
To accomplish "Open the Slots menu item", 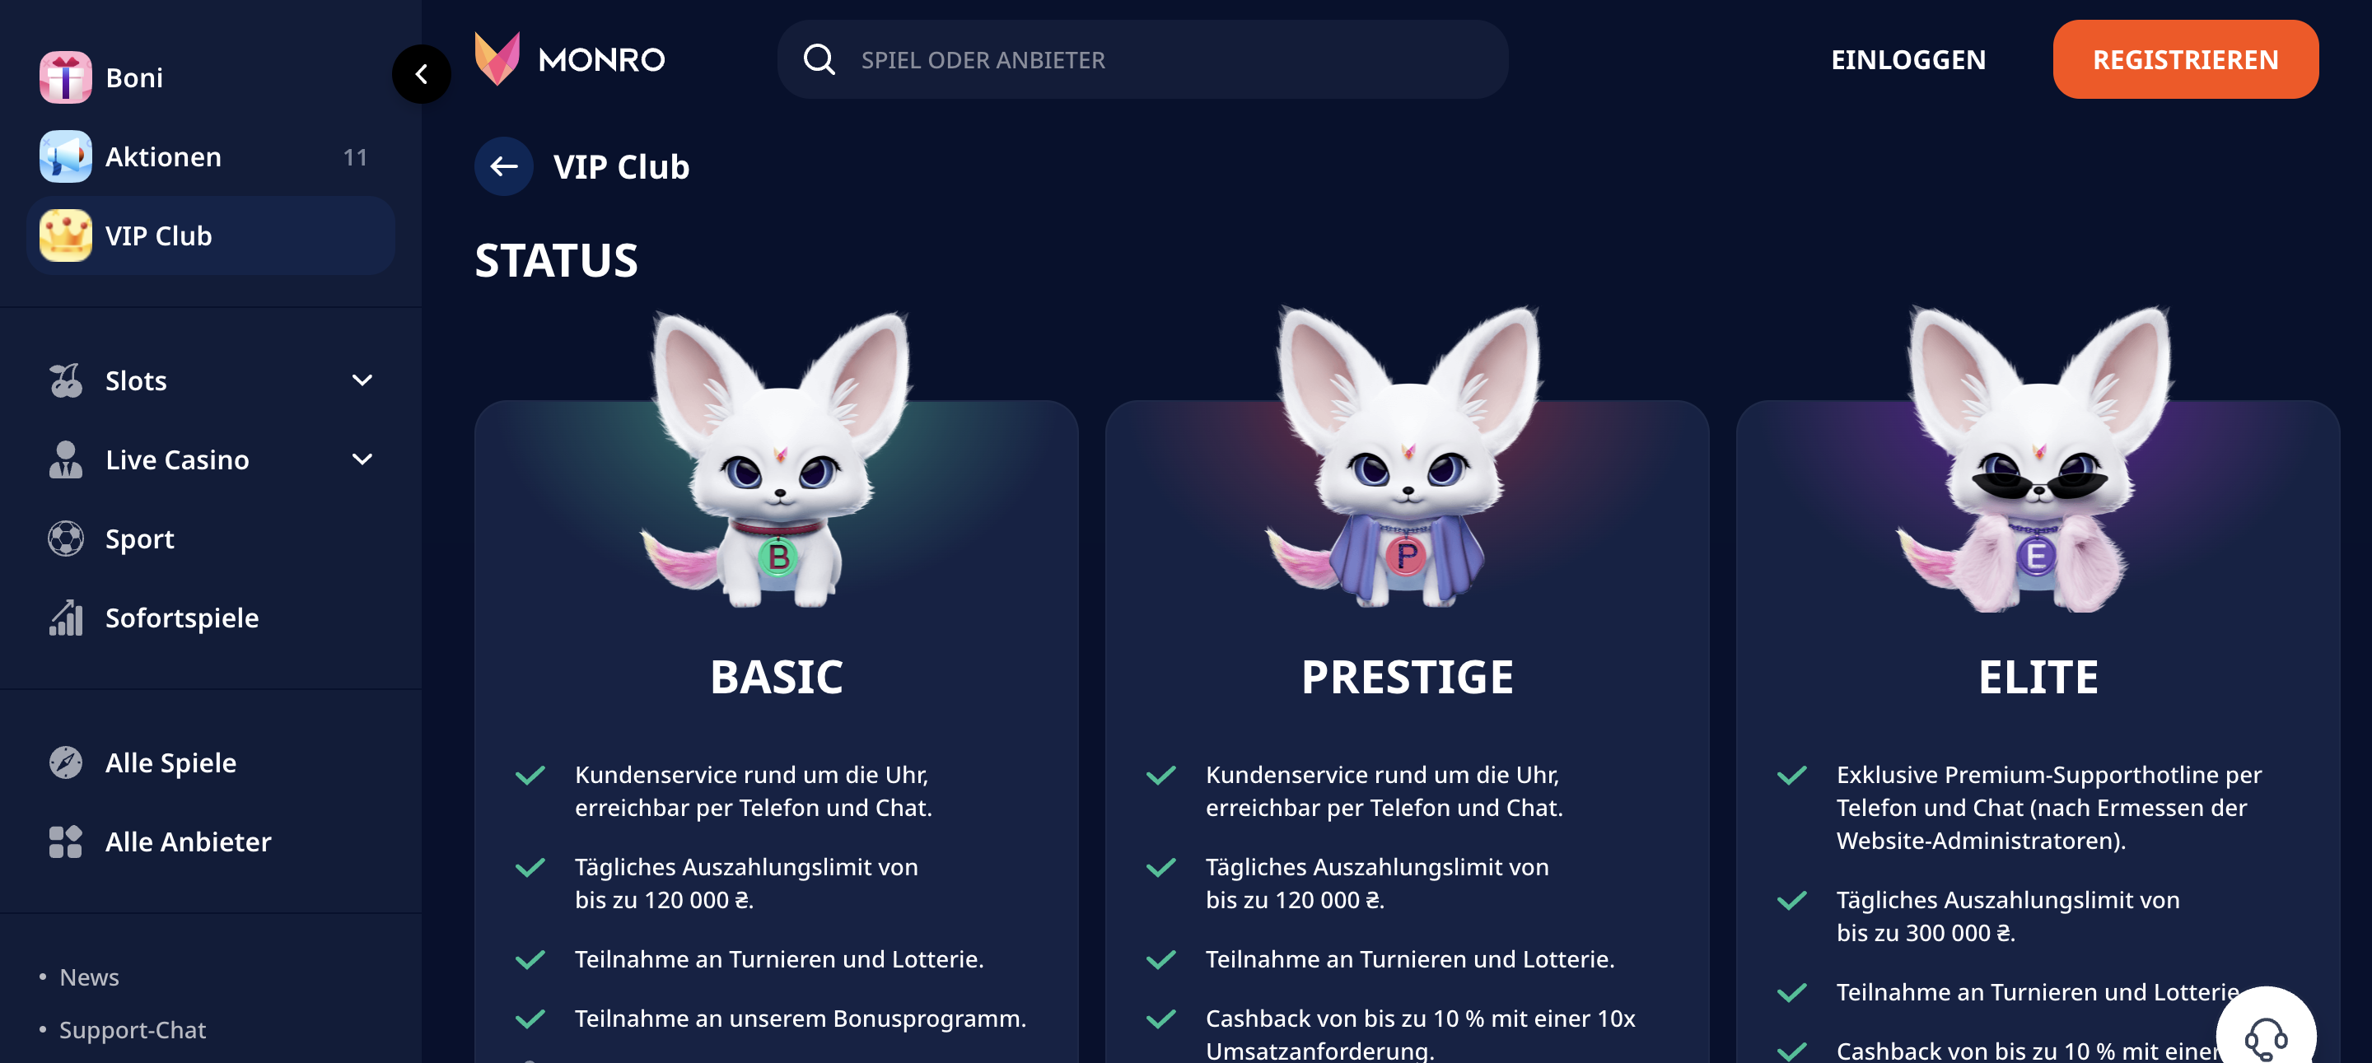I will coord(136,380).
